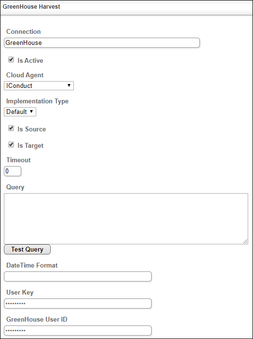Click the Test Query button

point(27,249)
